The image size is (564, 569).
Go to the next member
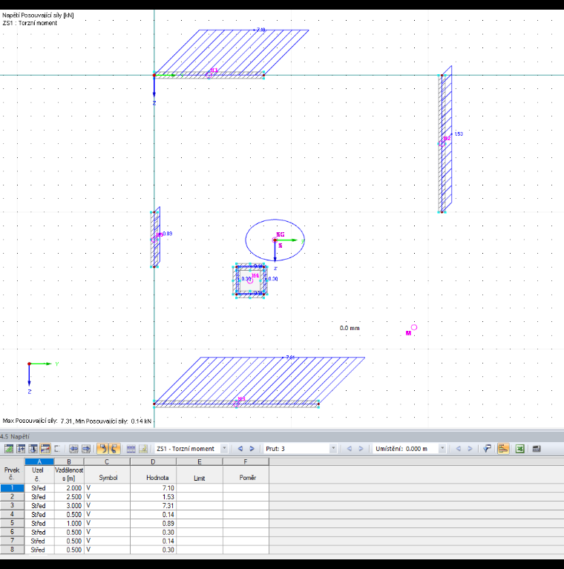tap(361, 449)
